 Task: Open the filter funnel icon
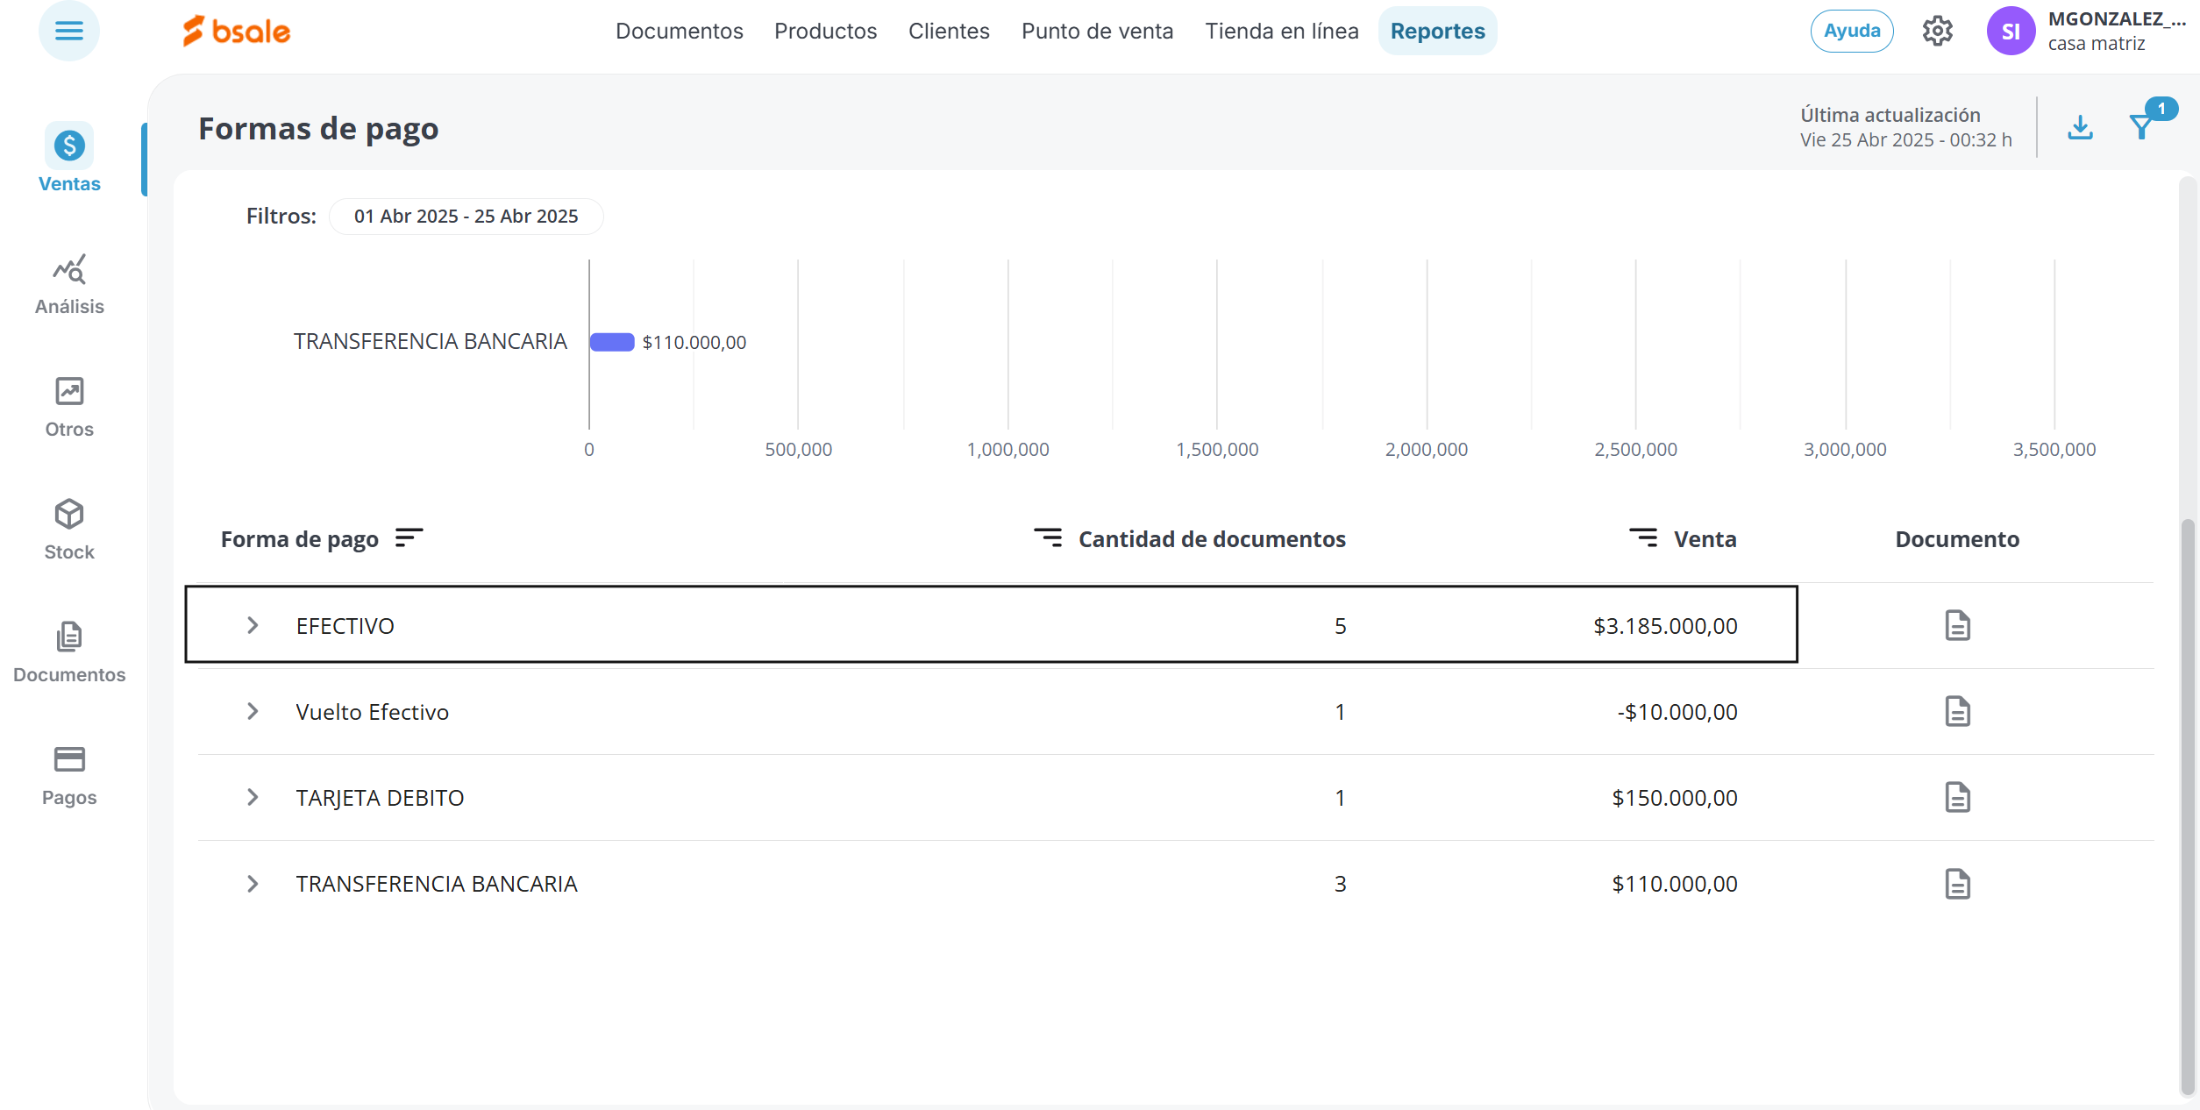(x=2141, y=128)
